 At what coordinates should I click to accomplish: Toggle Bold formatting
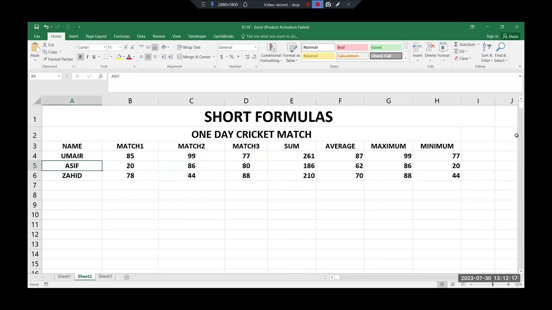(x=80, y=57)
